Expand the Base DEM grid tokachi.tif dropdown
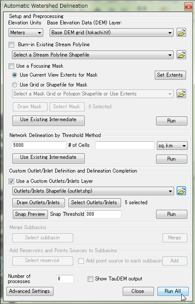Image resolution: width=195 pixels, height=304 pixels. pos(112,33)
